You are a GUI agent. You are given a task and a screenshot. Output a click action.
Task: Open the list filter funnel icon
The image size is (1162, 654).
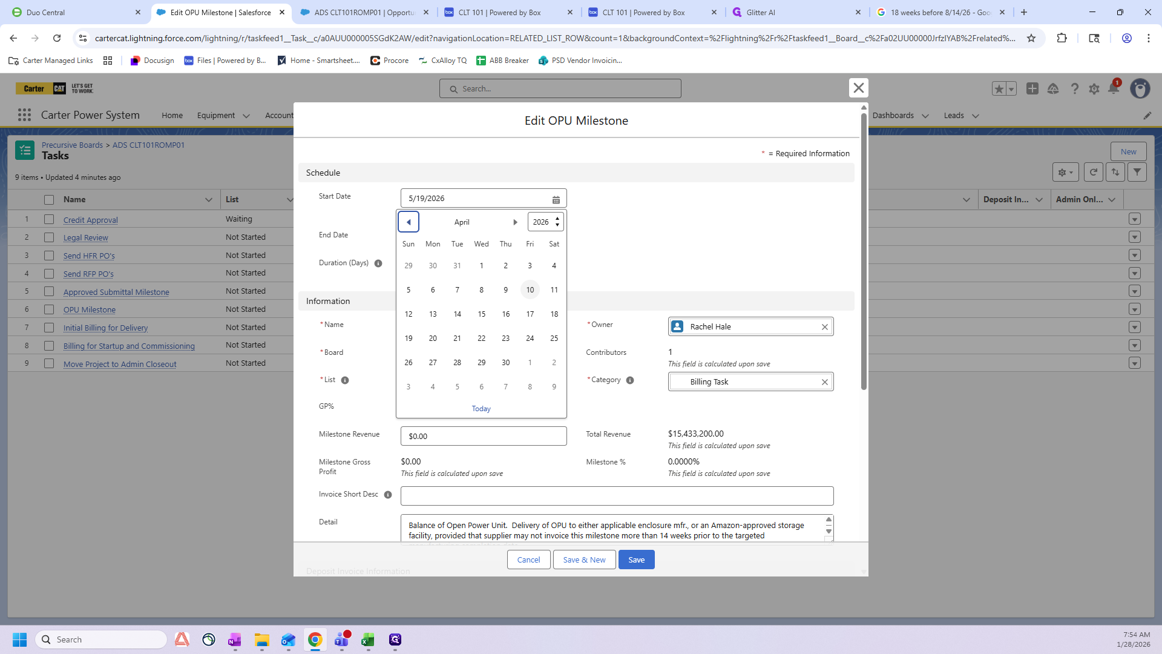1137,172
